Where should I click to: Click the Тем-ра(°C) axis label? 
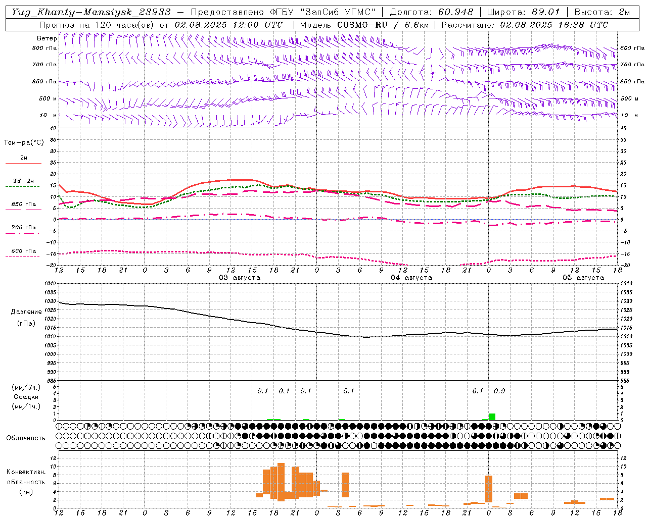(24, 143)
